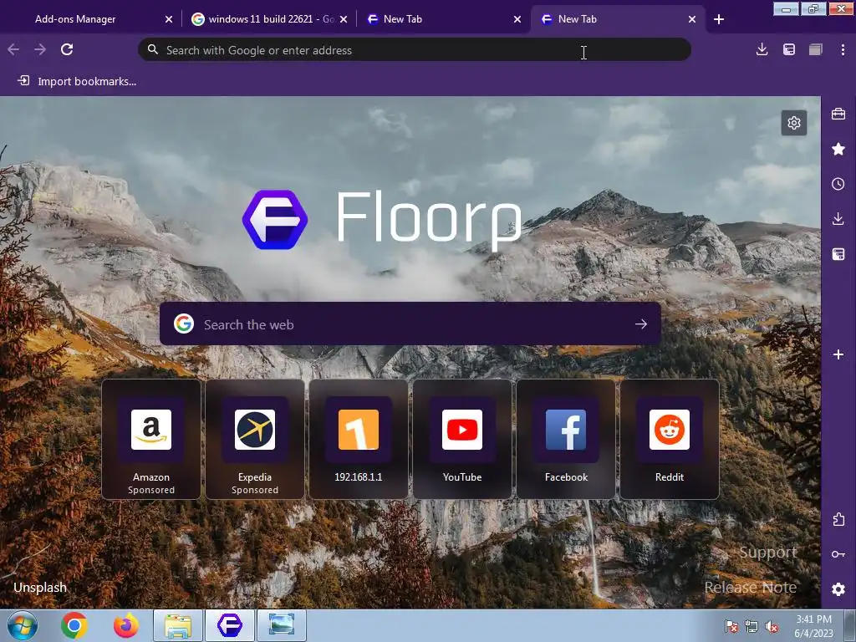Viewport: 856px width, 642px height.
Task: Open the Reddit shortcut tile
Action: pos(670,439)
